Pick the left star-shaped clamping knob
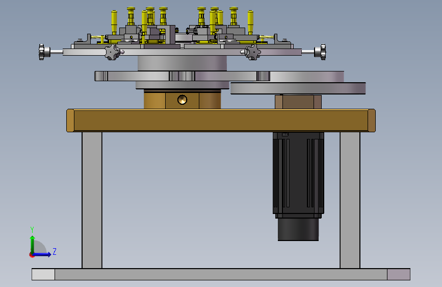Screen dimensions: 442x287 (x=113, y=52)
